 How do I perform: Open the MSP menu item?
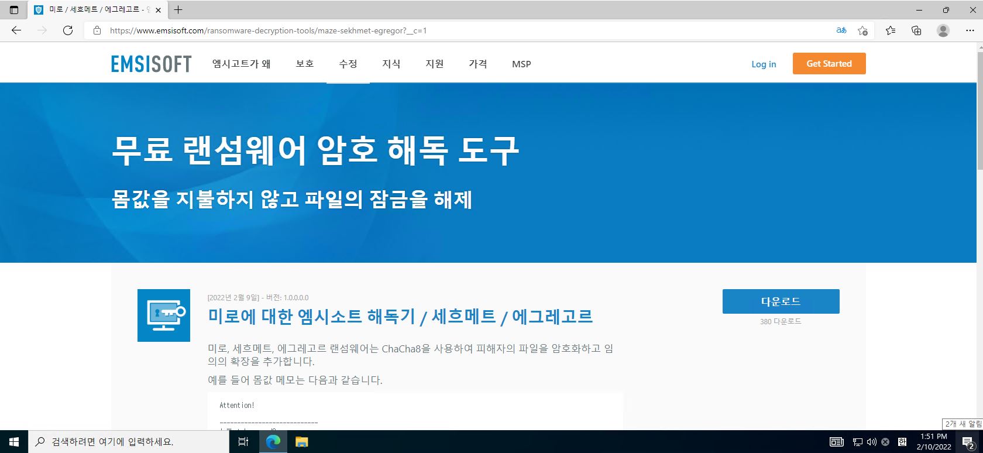coord(521,64)
